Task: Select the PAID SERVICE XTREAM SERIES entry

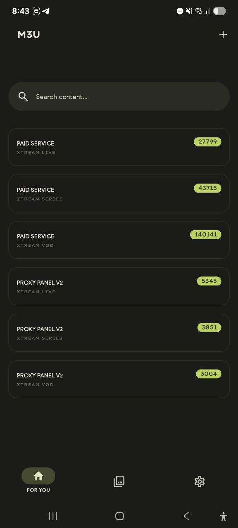Action: pos(119,193)
